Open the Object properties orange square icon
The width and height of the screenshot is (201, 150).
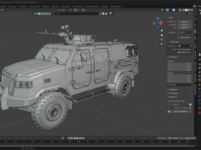pos(199,85)
